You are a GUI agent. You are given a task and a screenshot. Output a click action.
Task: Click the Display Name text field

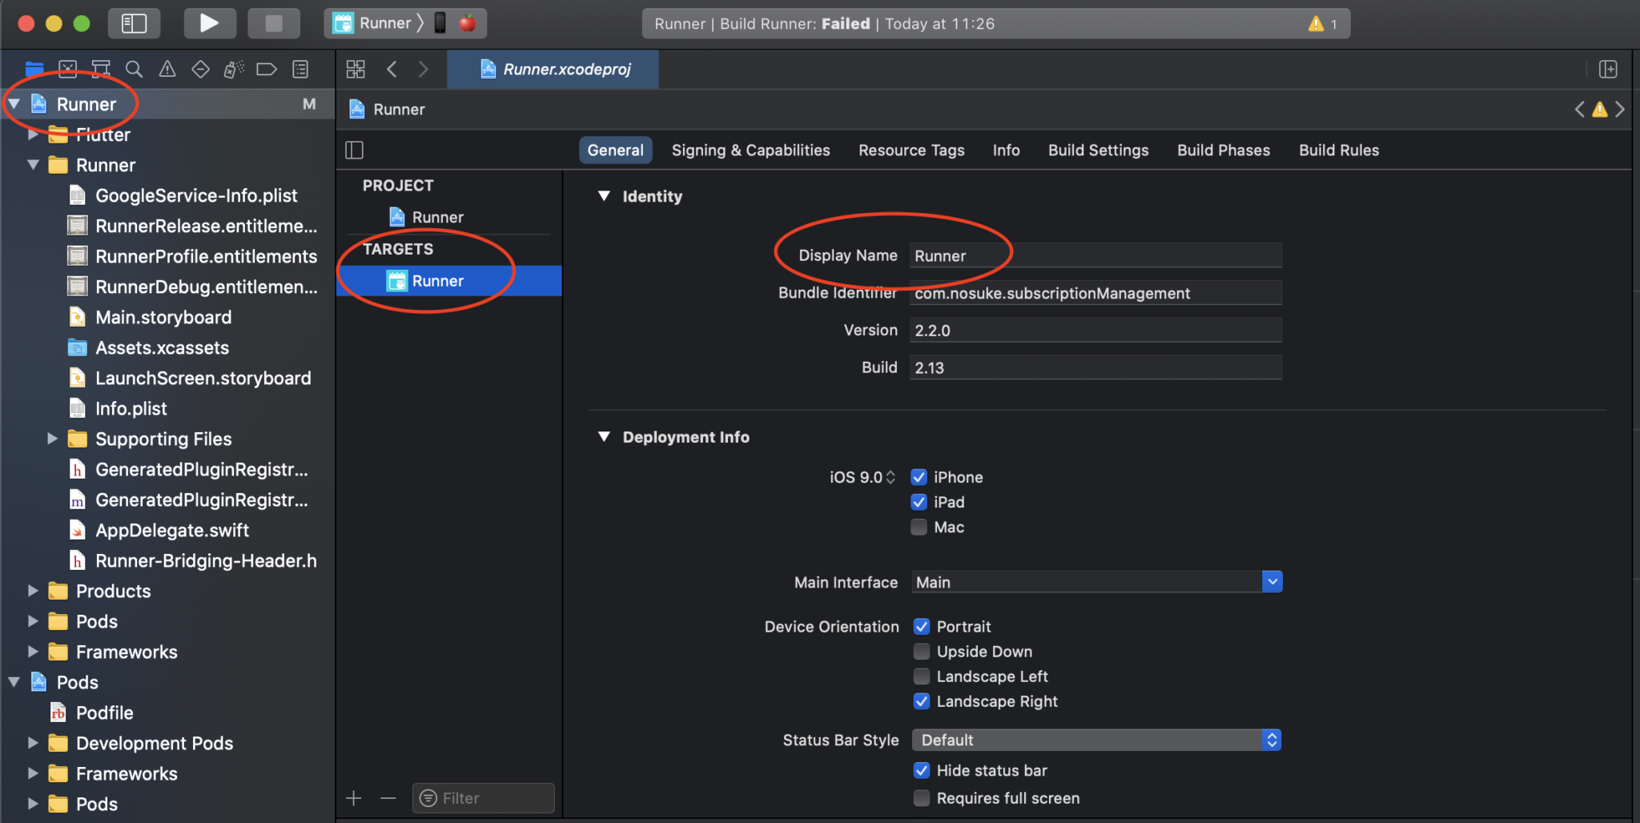tap(1095, 256)
